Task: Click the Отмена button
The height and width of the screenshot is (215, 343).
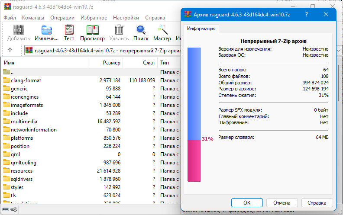Action: click(282, 203)
